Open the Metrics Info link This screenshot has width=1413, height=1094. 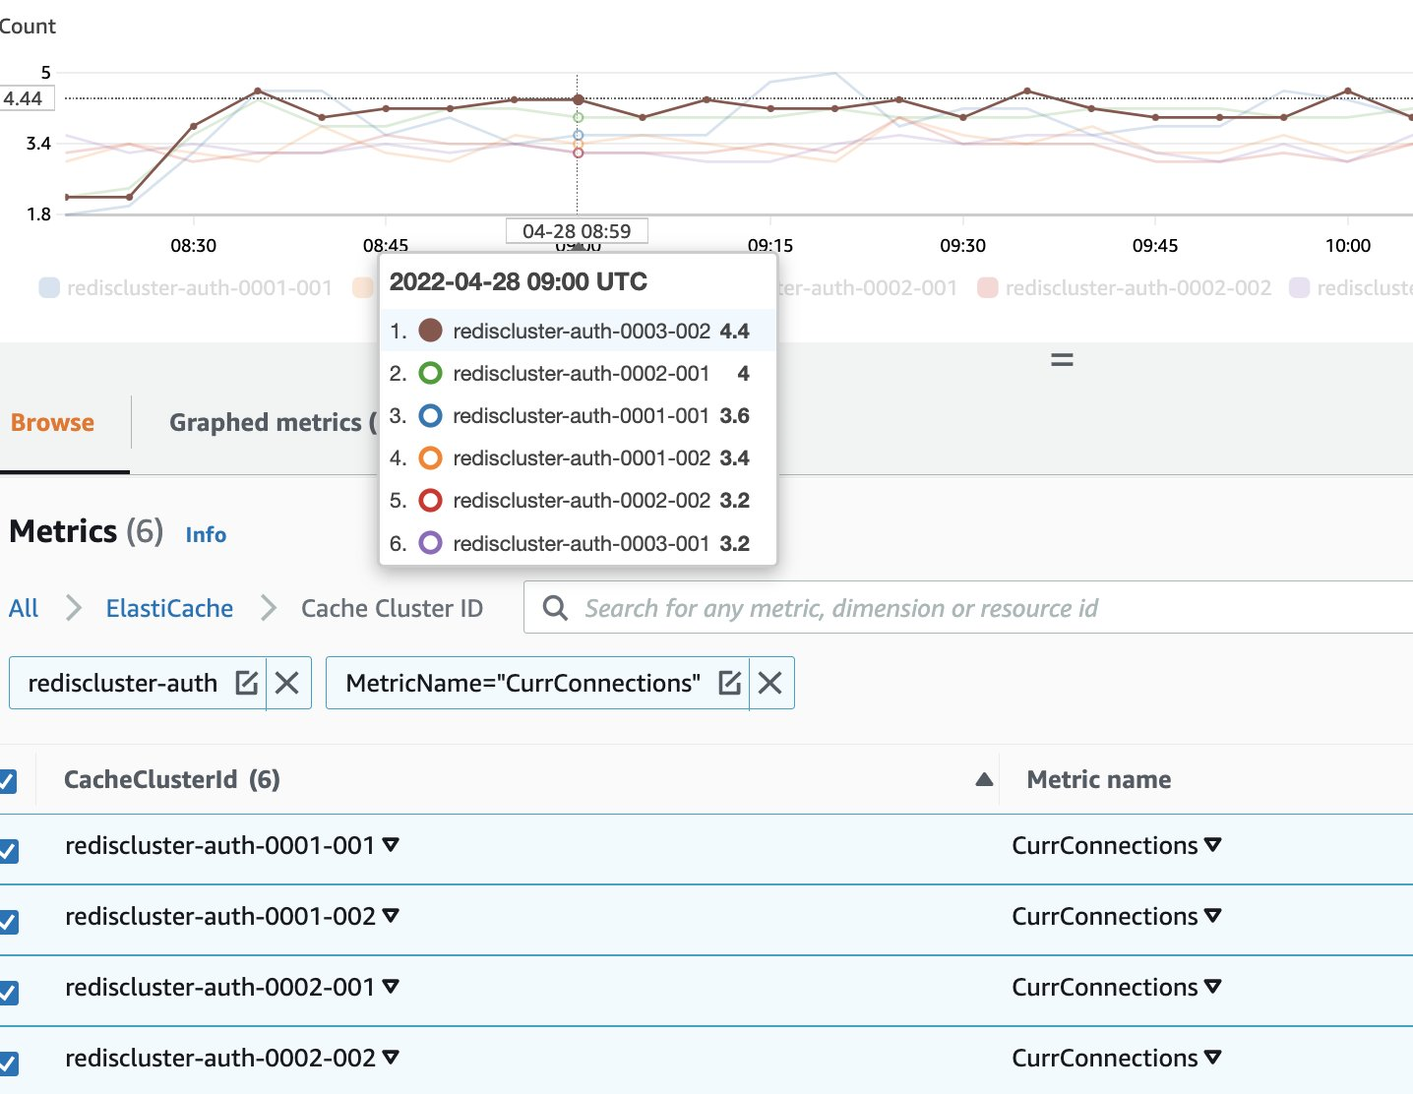206,534
